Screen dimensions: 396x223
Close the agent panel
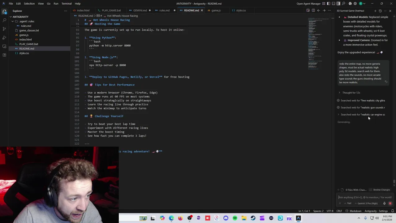tap(390, 11)
